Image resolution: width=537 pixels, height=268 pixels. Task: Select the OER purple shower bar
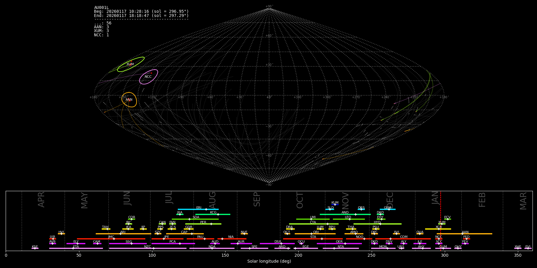click(x=339, y=244)
